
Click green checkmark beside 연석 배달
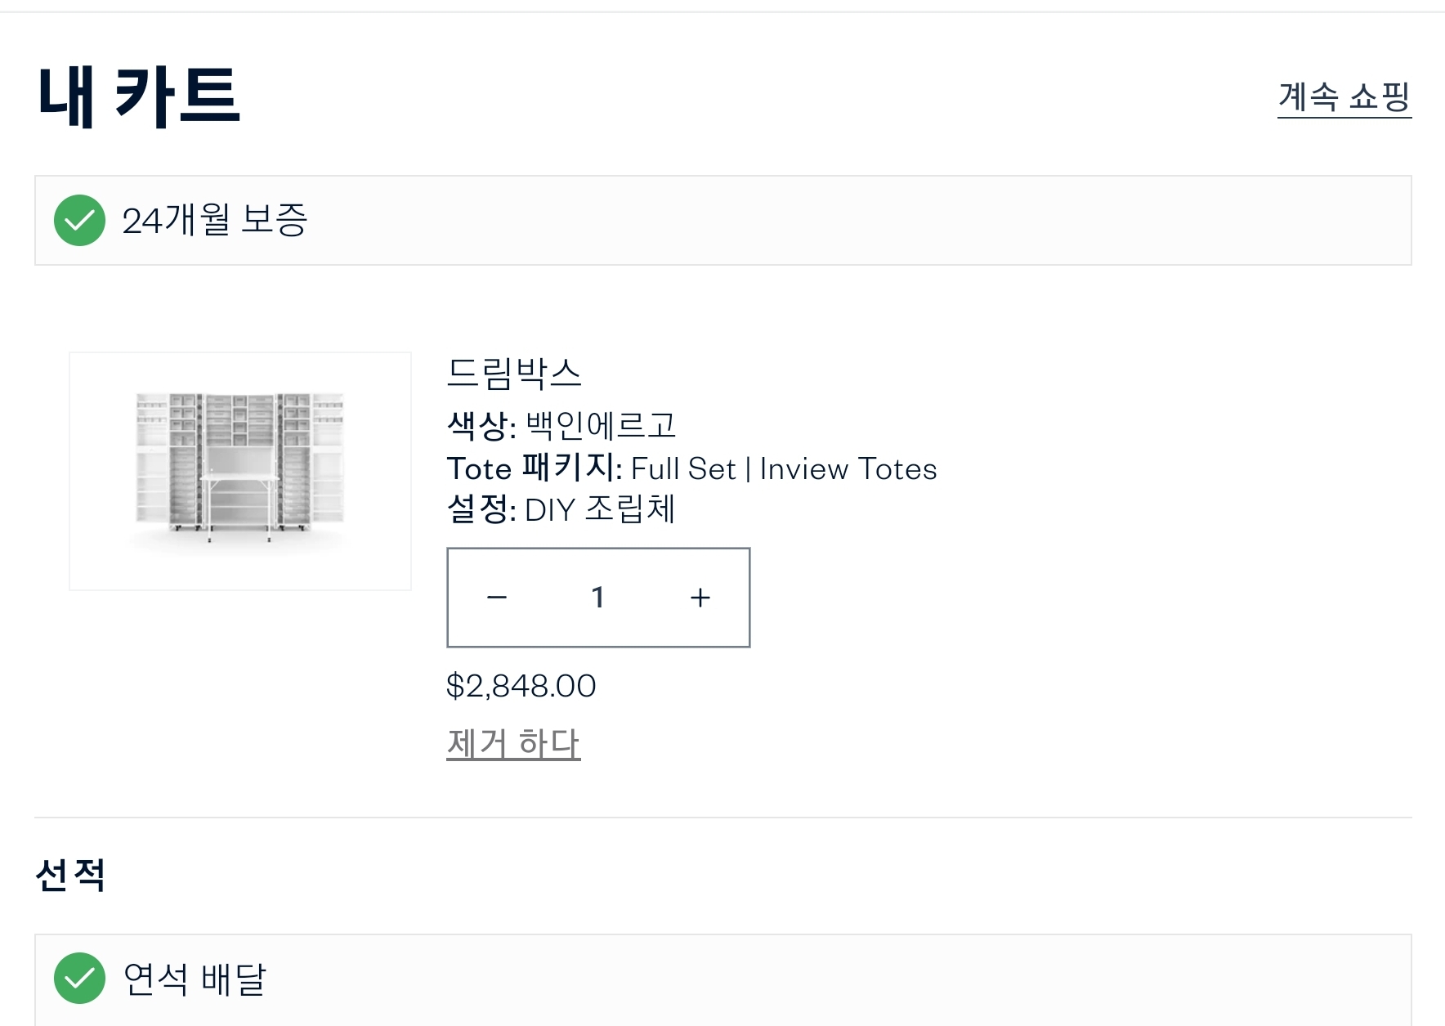click(79, 978)
